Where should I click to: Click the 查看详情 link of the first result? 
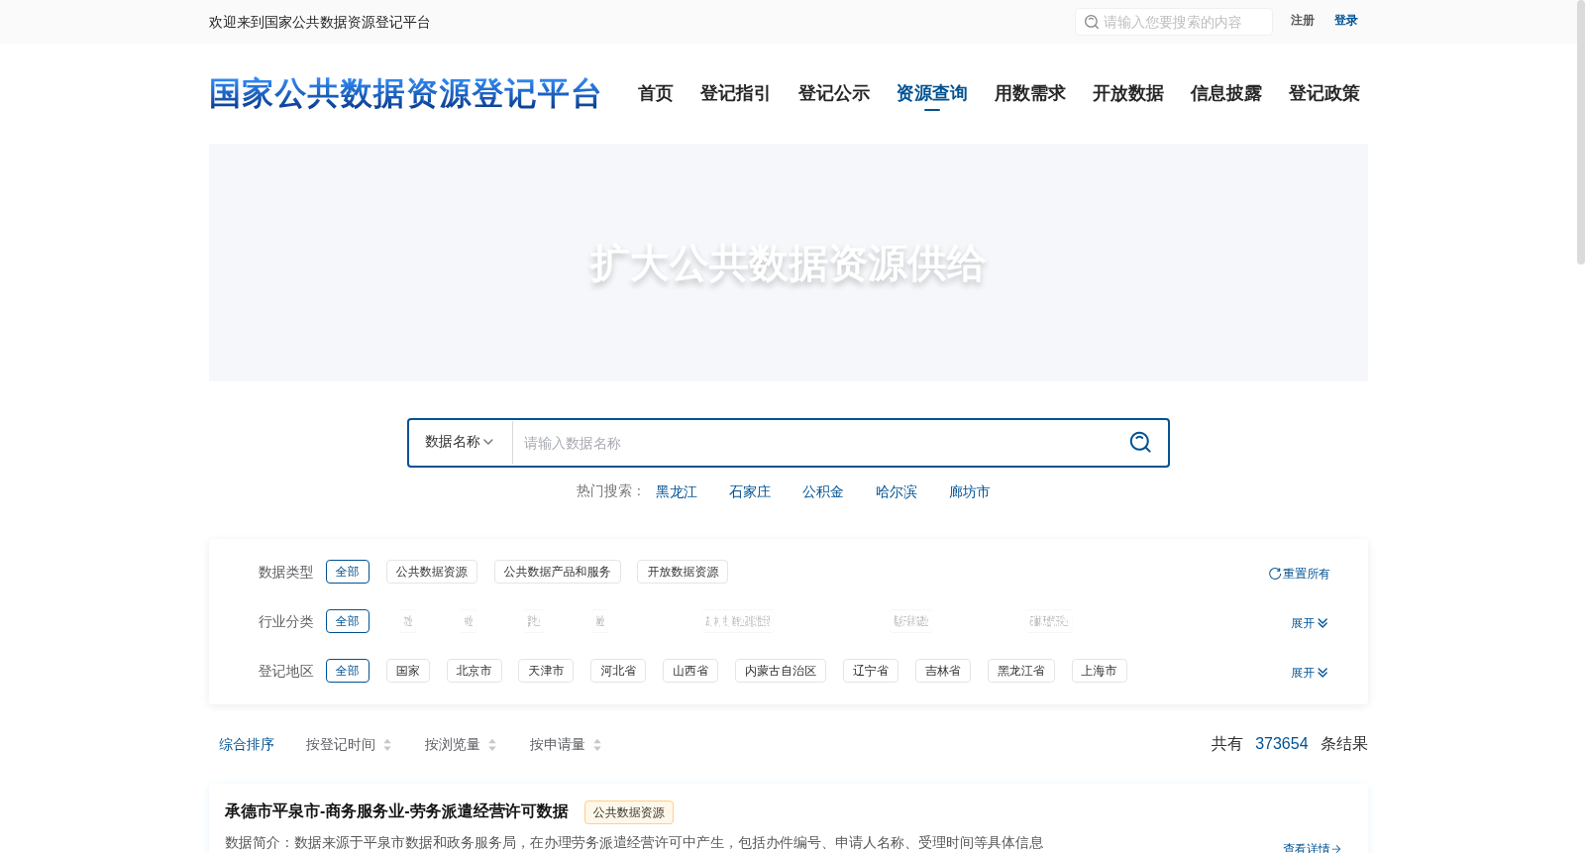tap(1313, 848)
